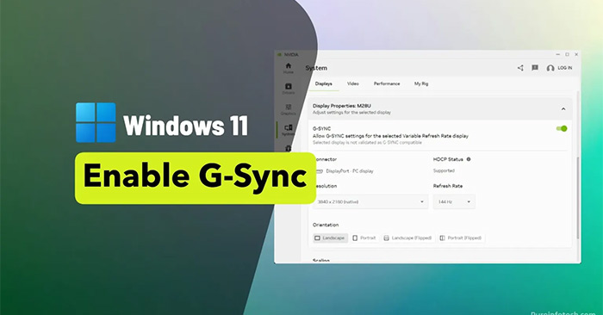Open the Home sidebar icon
603x315 pixels.
coord(288,68)
